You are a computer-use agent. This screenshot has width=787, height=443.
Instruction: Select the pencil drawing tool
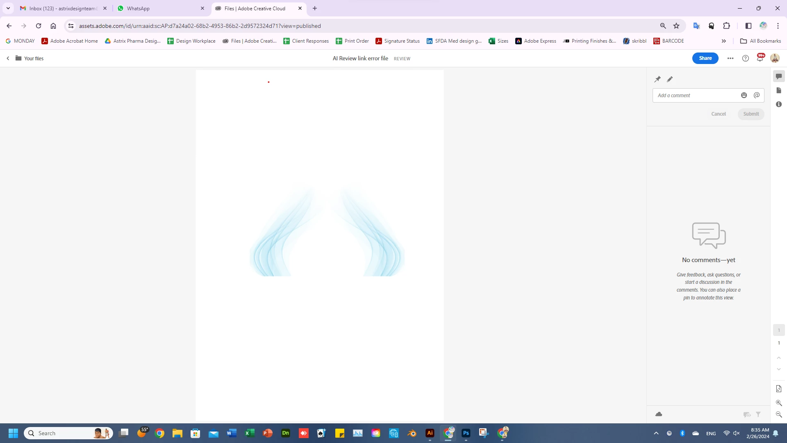[670, 79]
